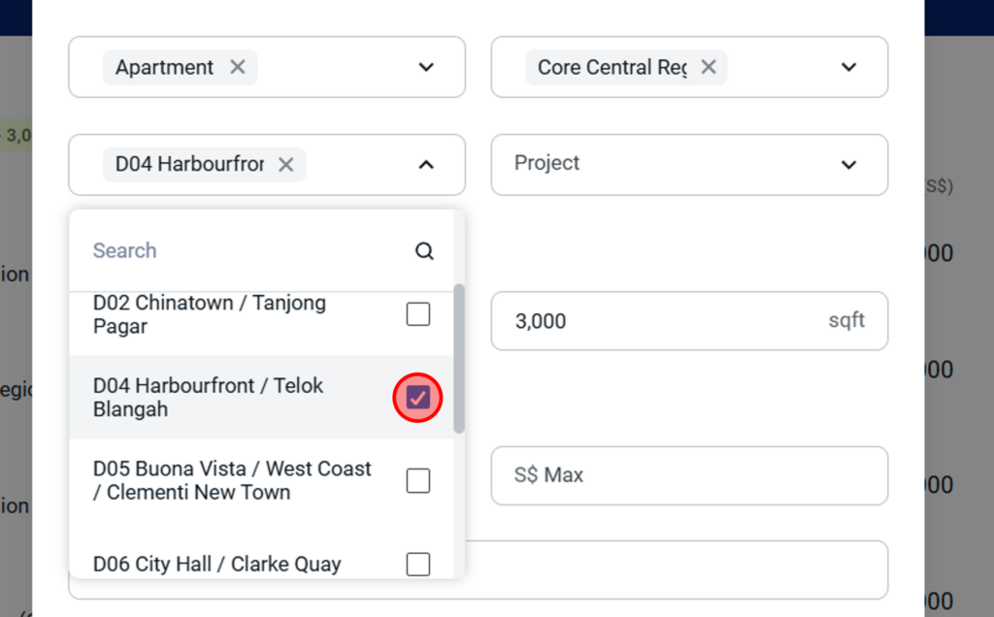The width and height of the screenshot is (994, 617).
Task: Click the 3,000 sqft input field
Action: click(660, 321)
